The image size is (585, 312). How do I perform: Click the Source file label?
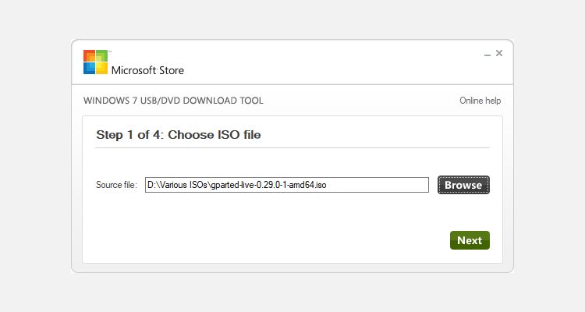click(116, 185)
